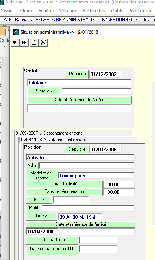Click the Fin le date input field
This screenshot has width=155, height=260.
pos(71,200)
